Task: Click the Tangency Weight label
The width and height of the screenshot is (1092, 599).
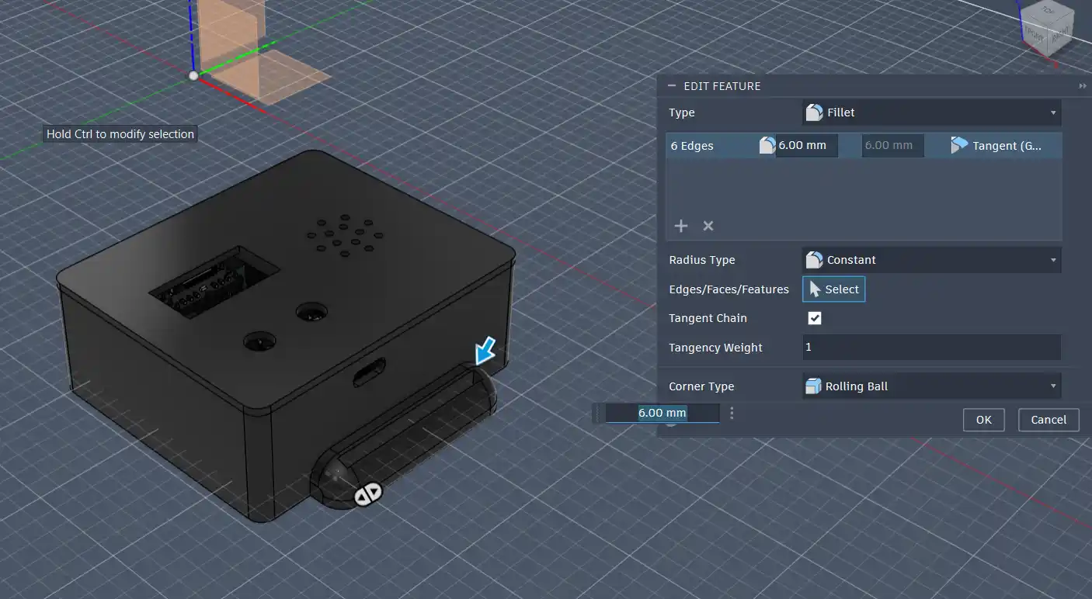Action: pyautogui.click(x=715, y=348)
